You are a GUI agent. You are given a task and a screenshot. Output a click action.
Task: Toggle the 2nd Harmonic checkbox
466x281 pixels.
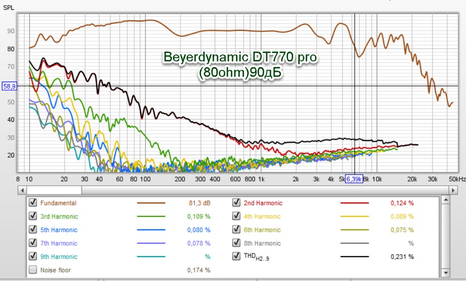[x=236, y=203]
